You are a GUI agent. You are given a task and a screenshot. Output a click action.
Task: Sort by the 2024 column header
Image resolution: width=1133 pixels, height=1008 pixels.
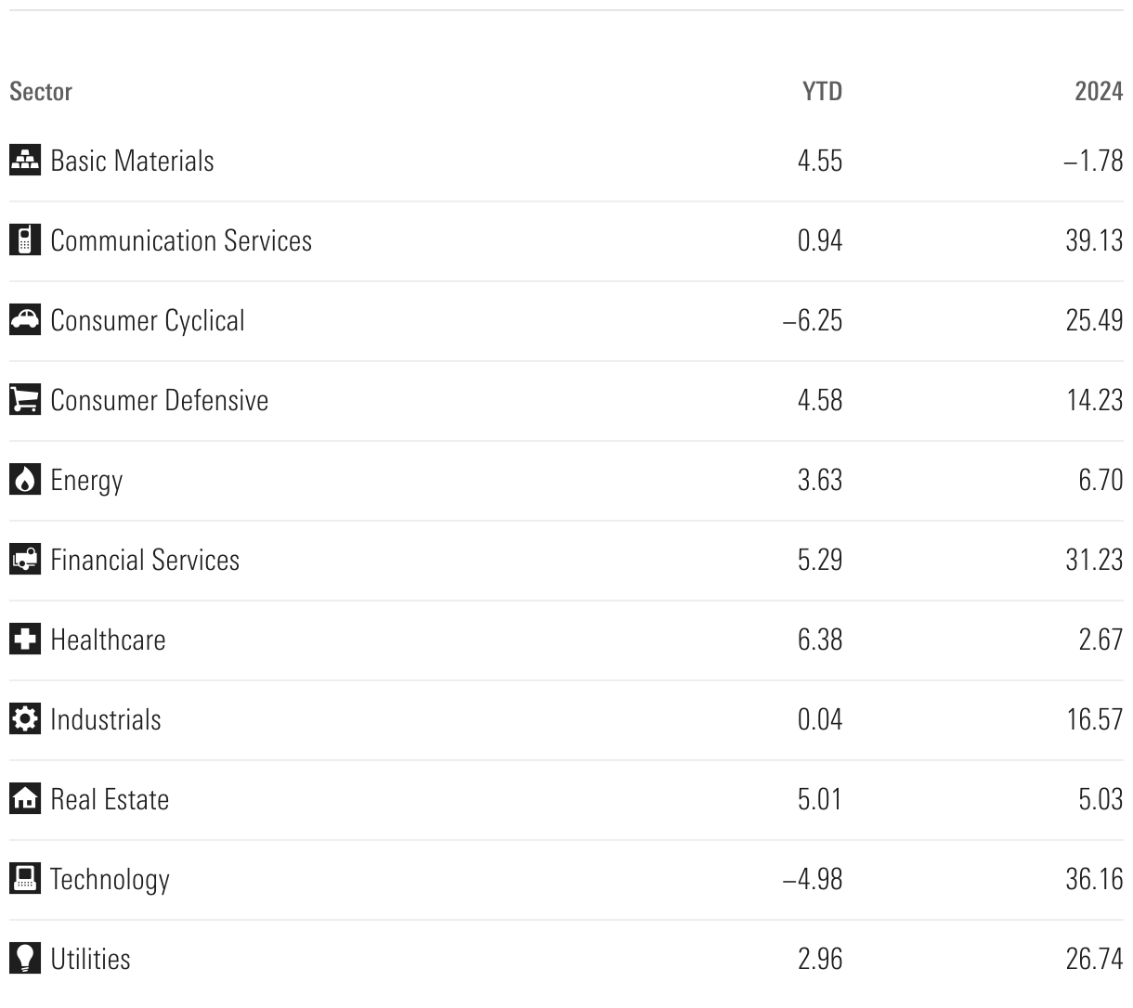click(1099, 91)
